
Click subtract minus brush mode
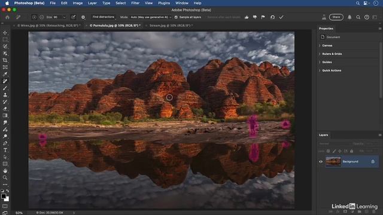pos(41,17)
